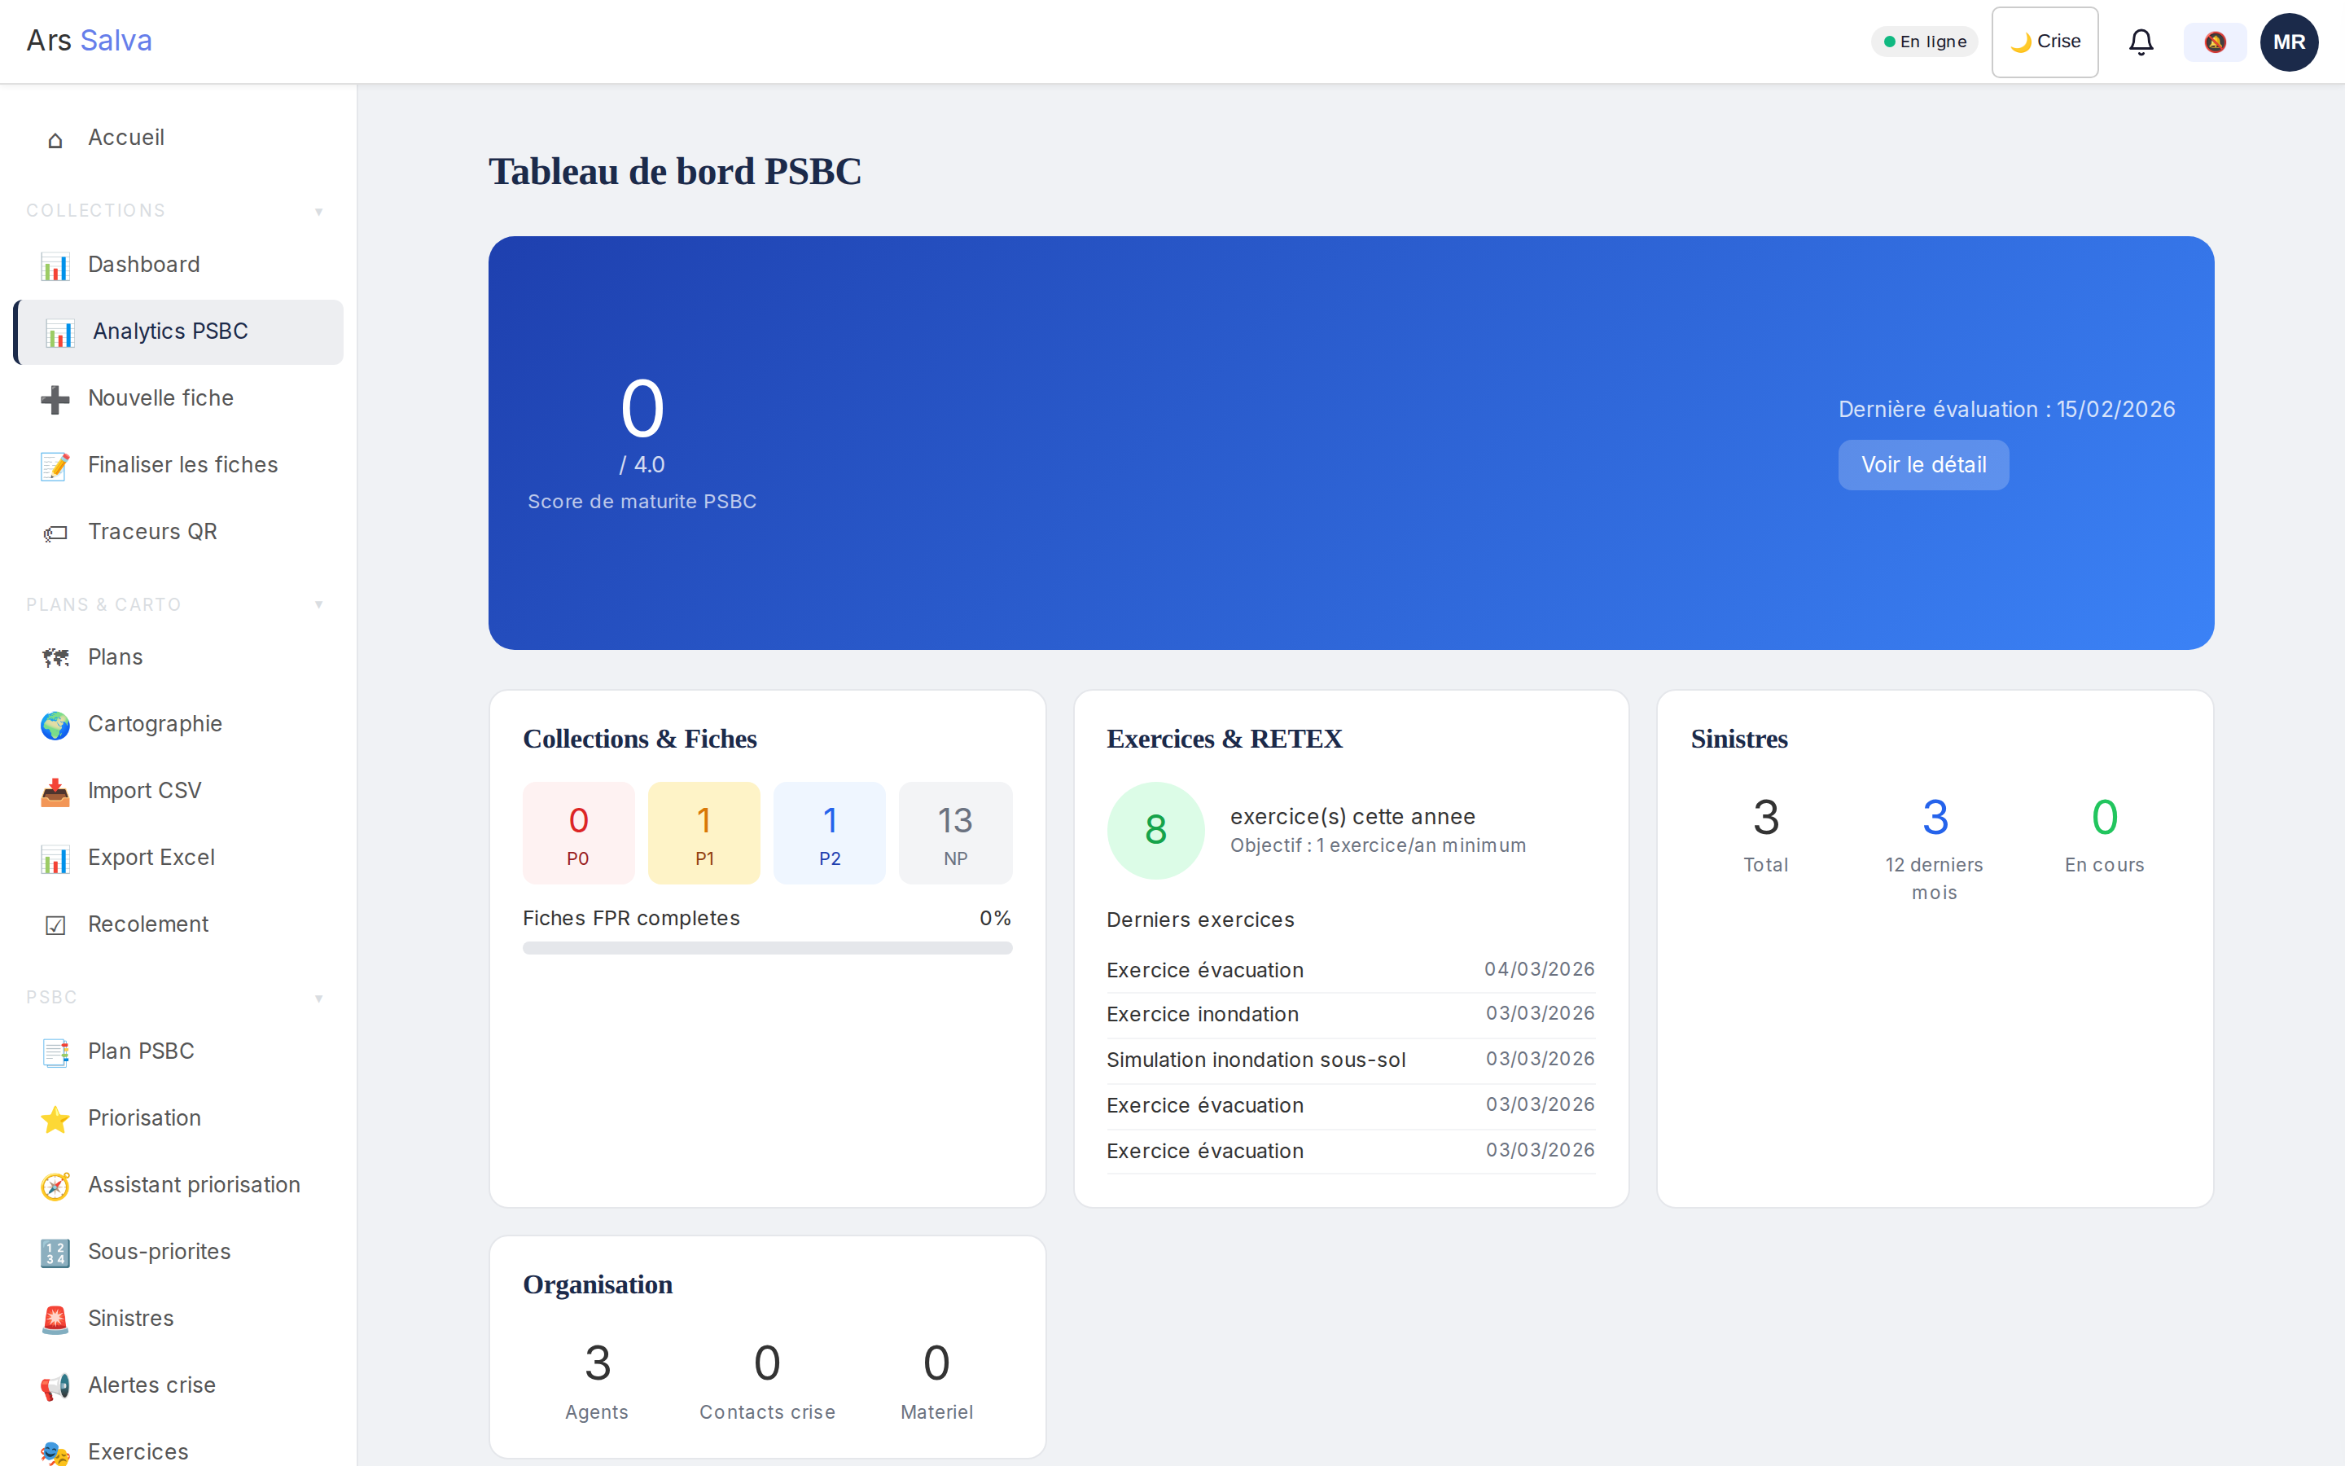Click Simulation inondation sous-sol row

click(1351, 1060)
